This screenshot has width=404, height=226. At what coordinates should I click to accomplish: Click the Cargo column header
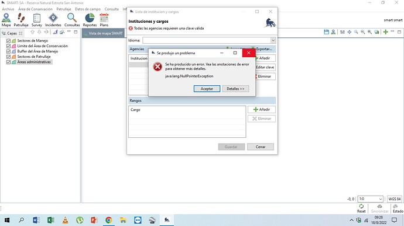coord(135,110)
